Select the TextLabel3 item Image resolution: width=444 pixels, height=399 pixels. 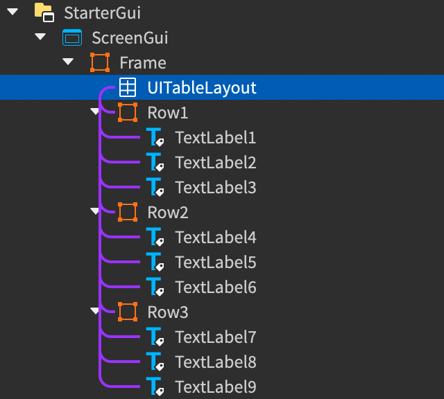coord(216,187)
